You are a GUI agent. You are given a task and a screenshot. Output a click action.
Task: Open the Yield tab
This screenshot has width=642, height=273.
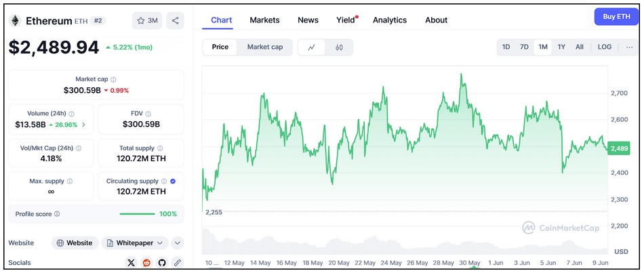click(347, 20)
